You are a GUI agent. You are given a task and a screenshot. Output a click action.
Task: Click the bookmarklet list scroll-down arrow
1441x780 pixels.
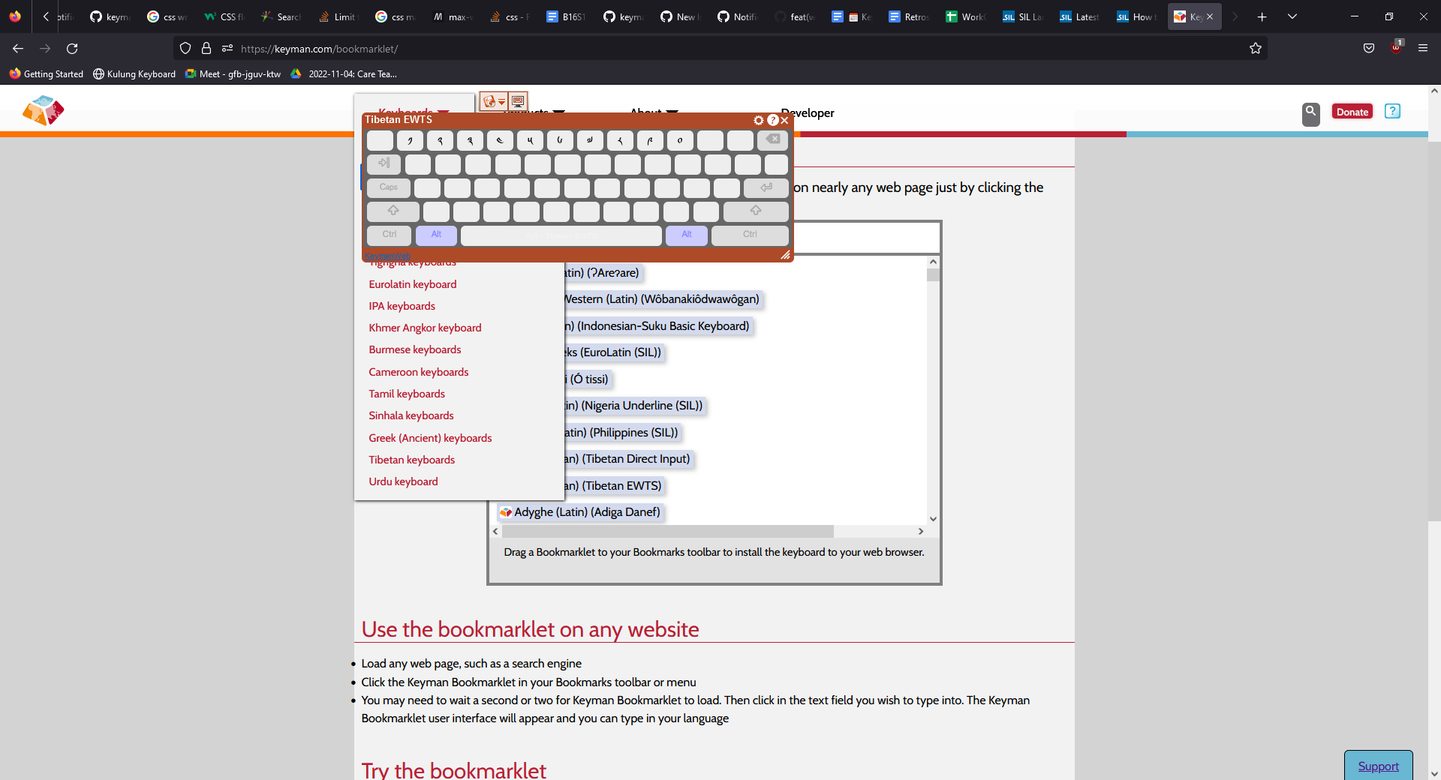933,518
